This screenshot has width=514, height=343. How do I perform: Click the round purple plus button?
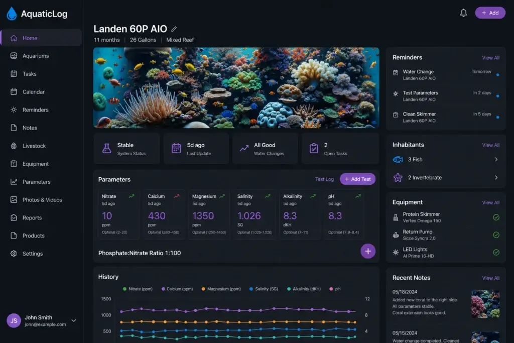(x=368, y=251)
